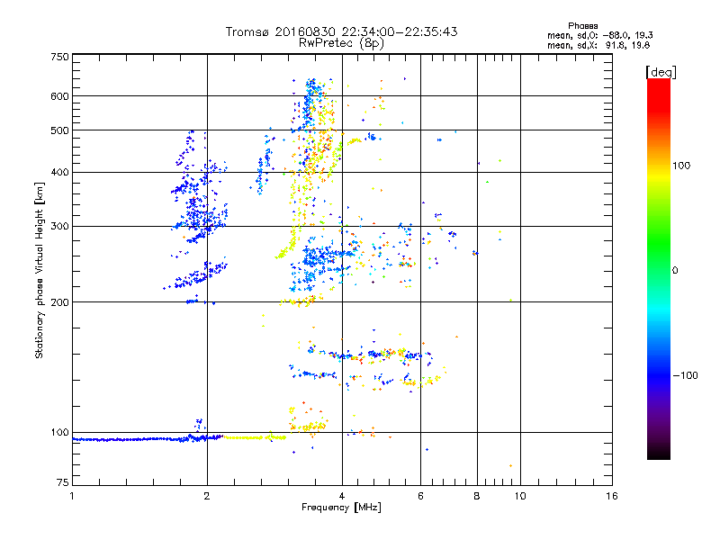
Task: Click the y-axis label '600'
Action: coord(59,96)
